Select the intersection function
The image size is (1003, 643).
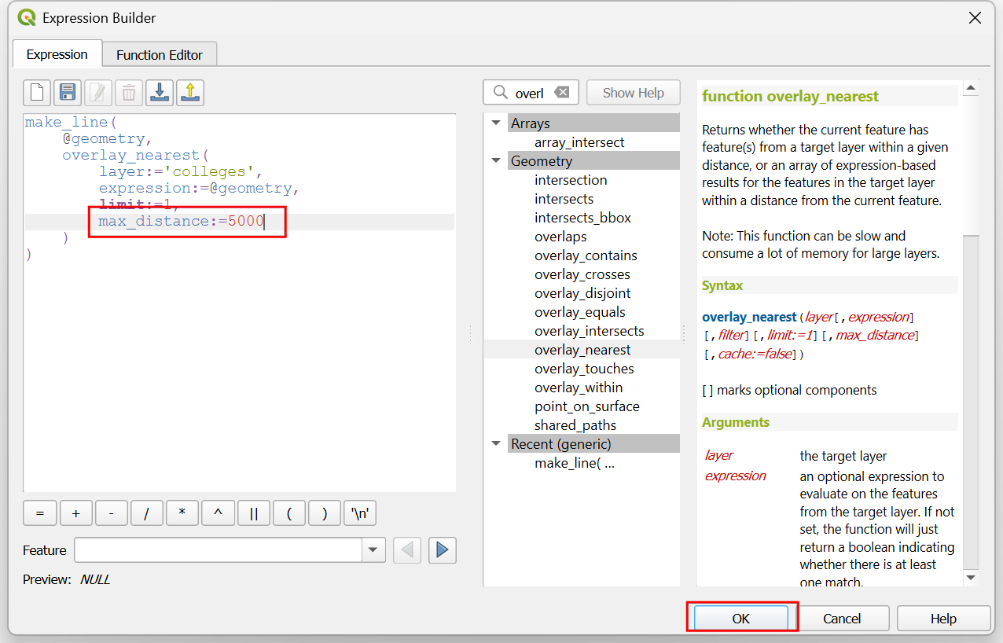click(x=571, y=180)
